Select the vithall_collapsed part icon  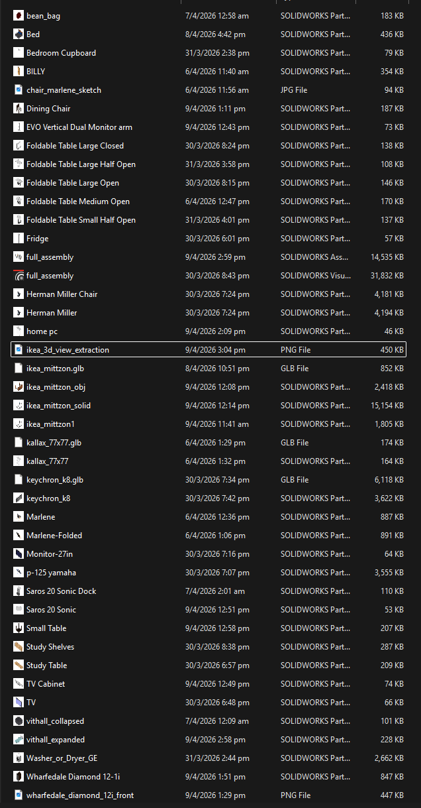click(x=19, y=721)
